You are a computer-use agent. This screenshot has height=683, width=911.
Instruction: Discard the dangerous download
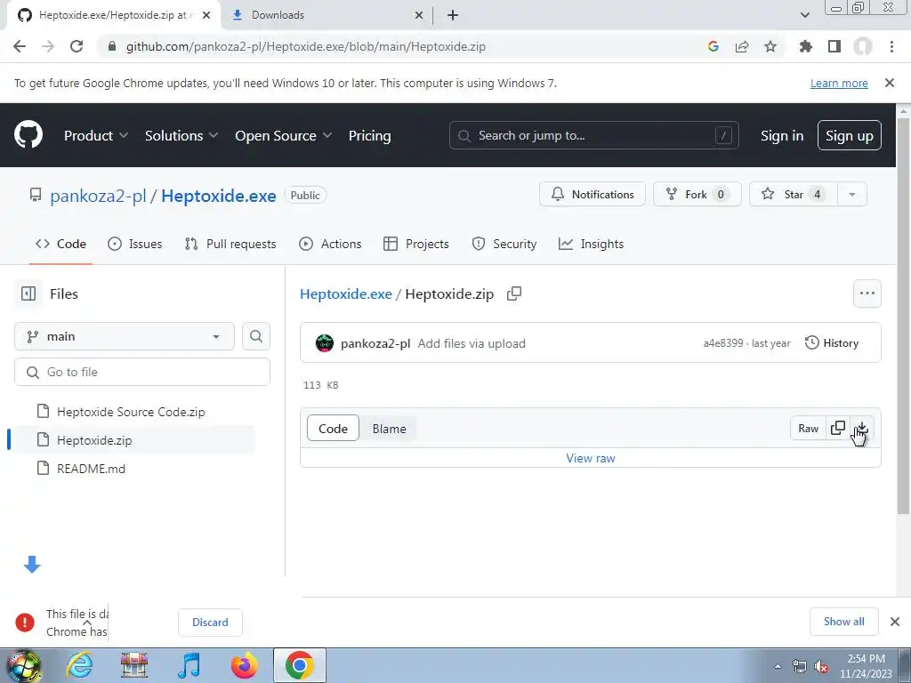tap(210, 622)
